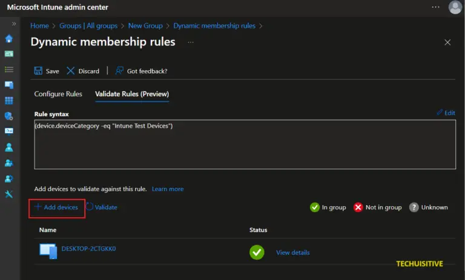Screen dimensions: 465x280
Task: Open Devices icon in sidebar
Action: [9, 85]
